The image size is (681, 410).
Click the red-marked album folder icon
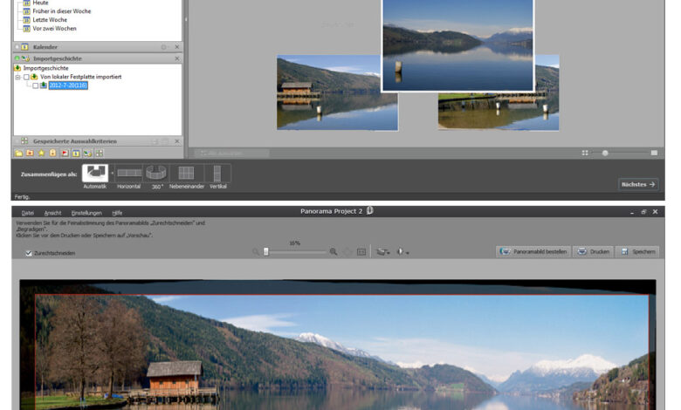[x=30, y=154]
